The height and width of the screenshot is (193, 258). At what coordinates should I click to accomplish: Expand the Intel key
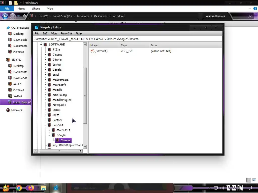pos(45,75)
